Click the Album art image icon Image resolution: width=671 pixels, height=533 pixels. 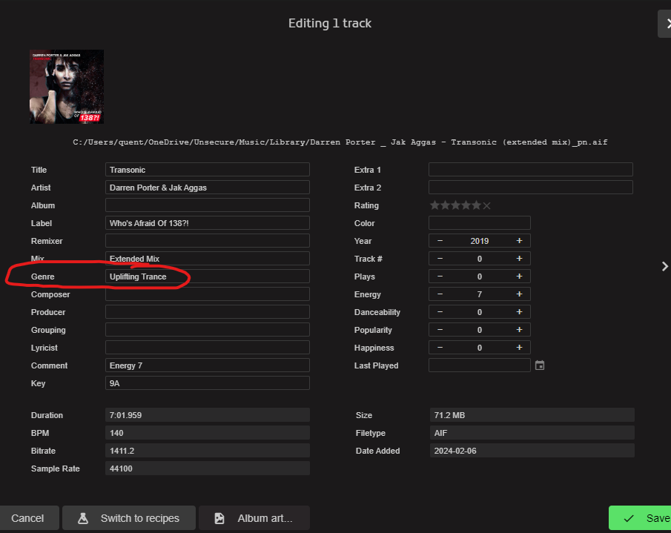(219, 518)
